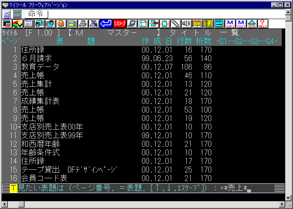Select row 5 売上集計
The width and height of the screenshot is (293, 209).
coord(142,84)
